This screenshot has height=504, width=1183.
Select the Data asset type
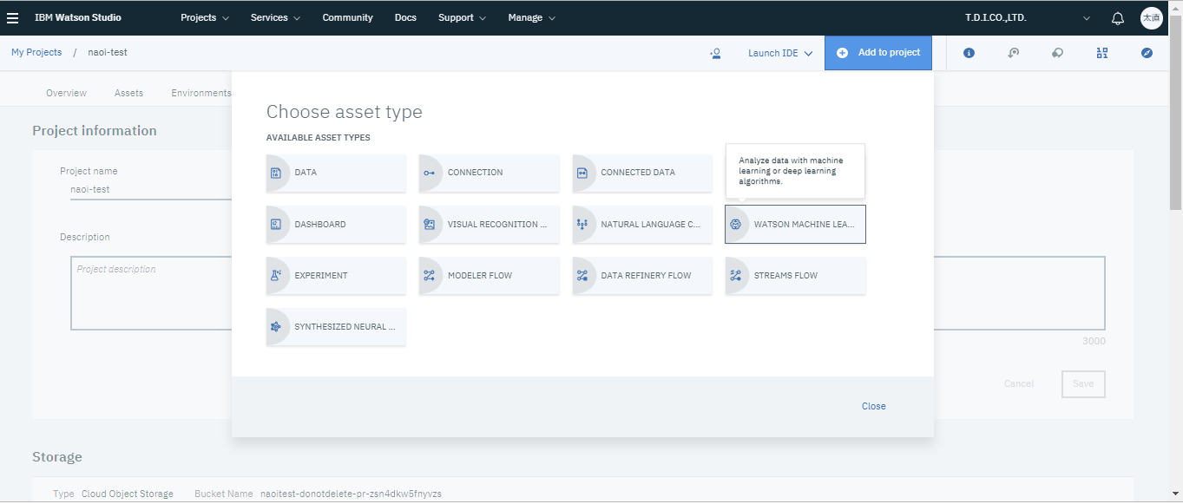coord(336,173)
